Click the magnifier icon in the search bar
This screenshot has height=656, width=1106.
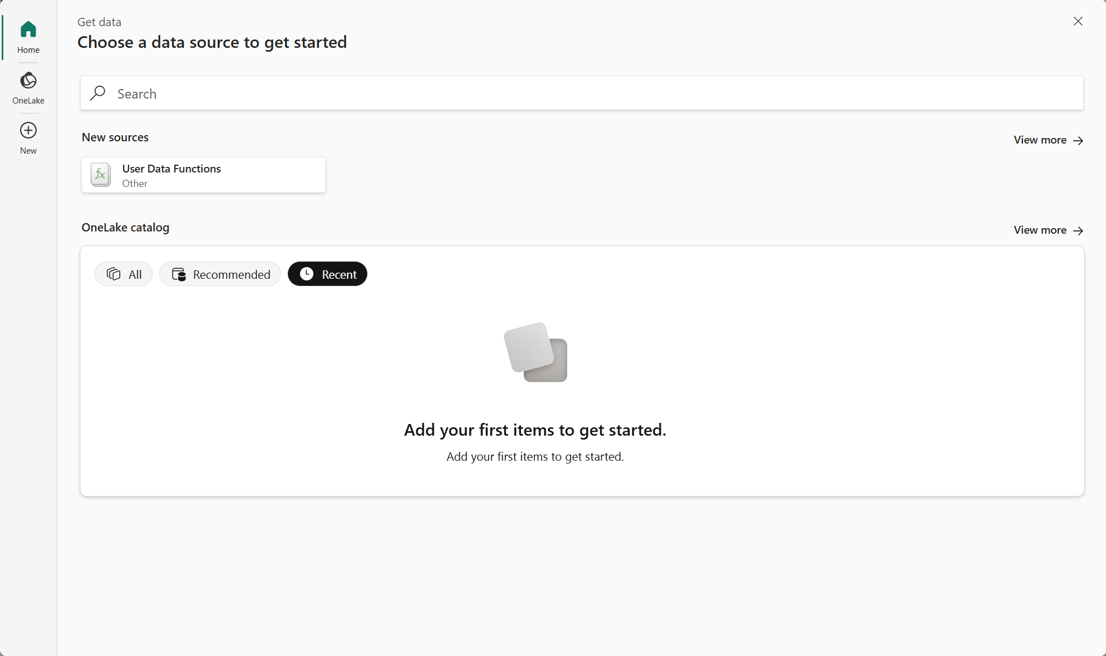[98, 93]
